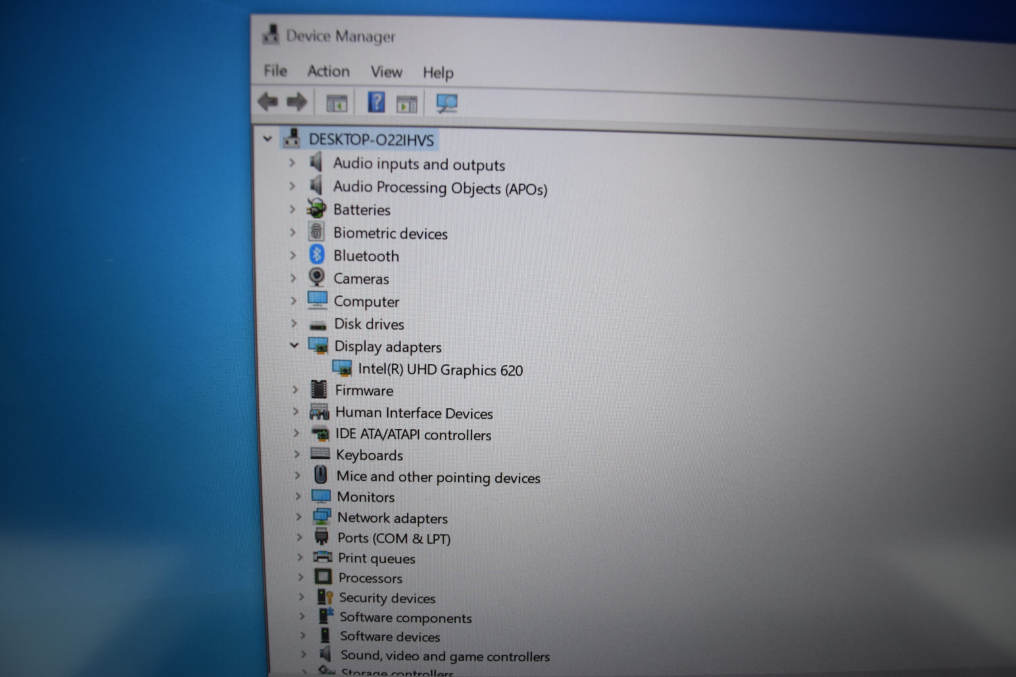The width and height of the screenshot is (1016, 677).
Task: Click the Keyboards icon
Action: tap(320, 453)
